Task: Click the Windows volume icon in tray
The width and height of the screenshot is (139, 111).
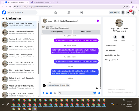Action: (124, 104)
